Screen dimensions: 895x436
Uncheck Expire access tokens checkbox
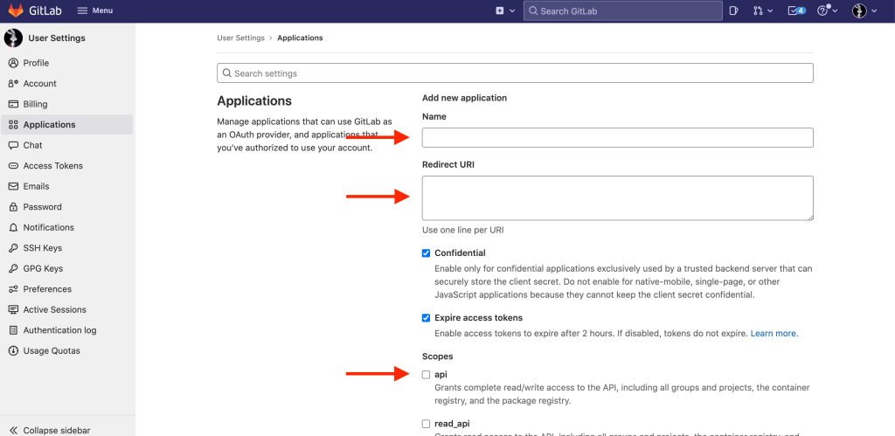coord(426,318)
